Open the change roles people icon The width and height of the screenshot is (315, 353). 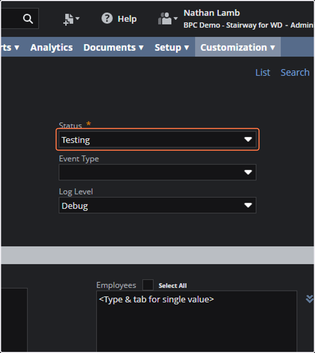(168, 19)
